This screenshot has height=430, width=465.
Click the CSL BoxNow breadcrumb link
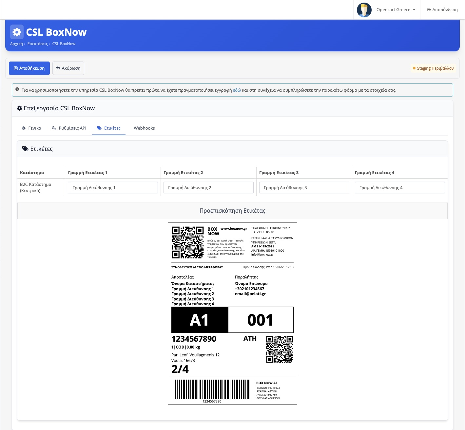coord(64,44)
